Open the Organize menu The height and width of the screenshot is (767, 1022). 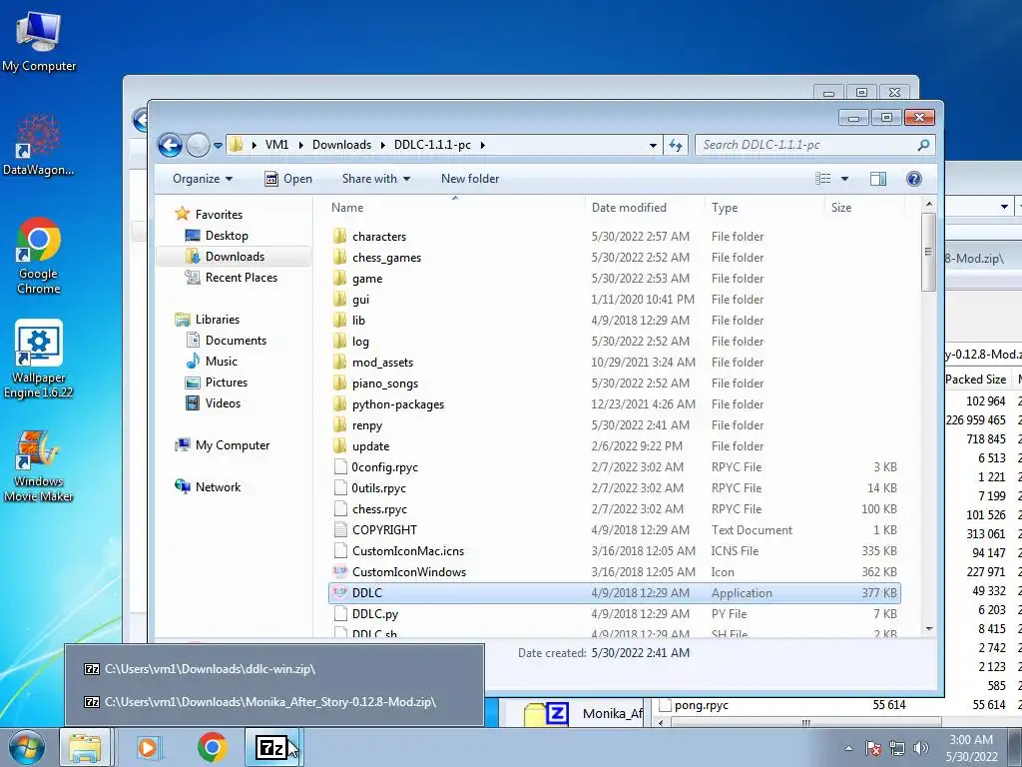[203, 179]
